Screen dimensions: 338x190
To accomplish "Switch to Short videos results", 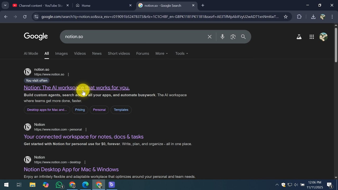I will click(119, 53).
